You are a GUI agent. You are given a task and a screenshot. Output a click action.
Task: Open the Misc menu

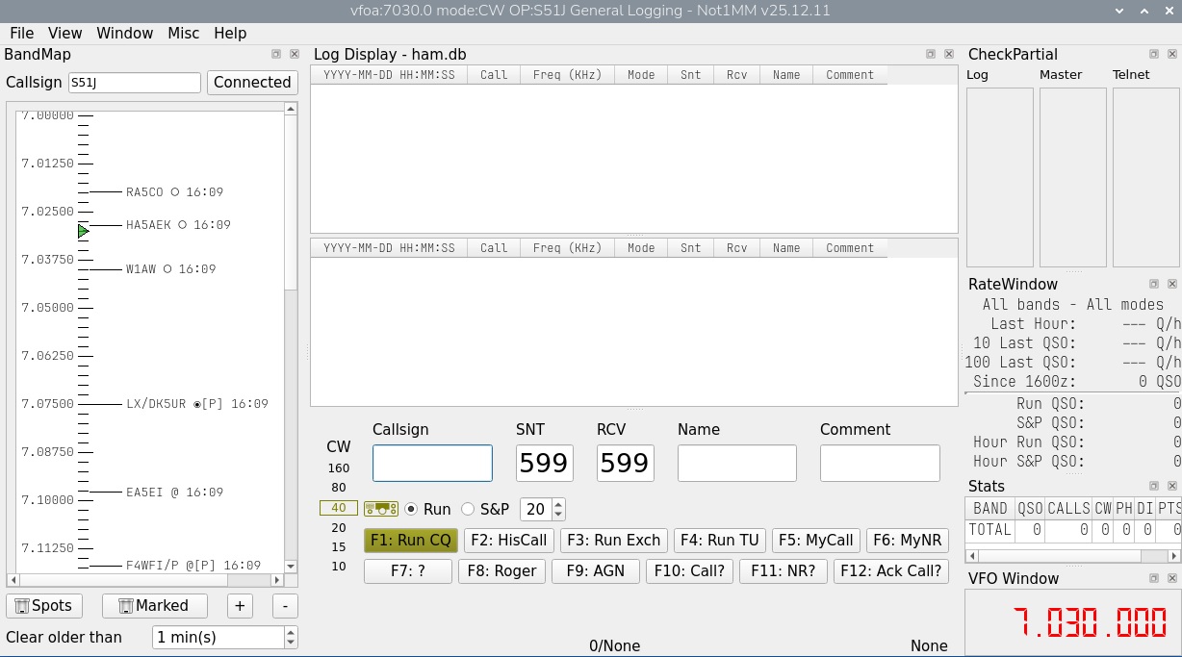(x=183, y=33)
